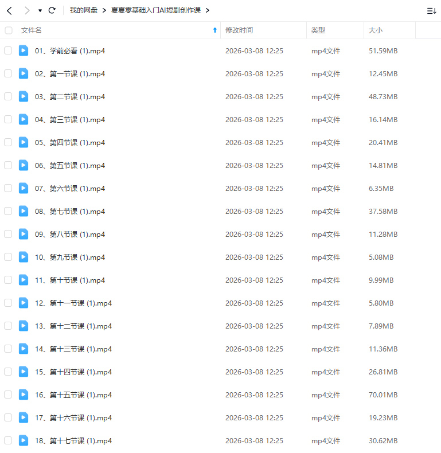441x453 pixels.
Task: Toggle the select-all checkbox in header
Action: (x=9, y=30)
